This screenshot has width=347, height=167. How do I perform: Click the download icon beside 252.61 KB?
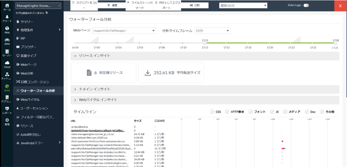click(148, 73)
